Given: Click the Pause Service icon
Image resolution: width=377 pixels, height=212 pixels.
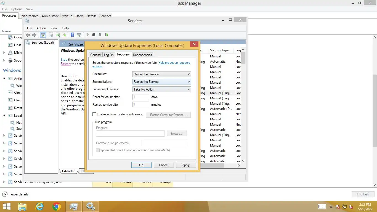Looking at the screenshot, I should pos(100,35).
